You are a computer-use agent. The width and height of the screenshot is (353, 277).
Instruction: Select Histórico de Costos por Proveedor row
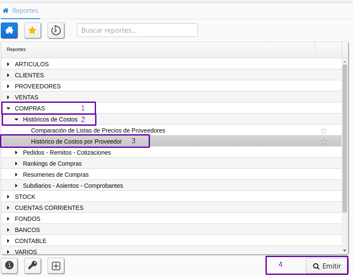(171, 141)
